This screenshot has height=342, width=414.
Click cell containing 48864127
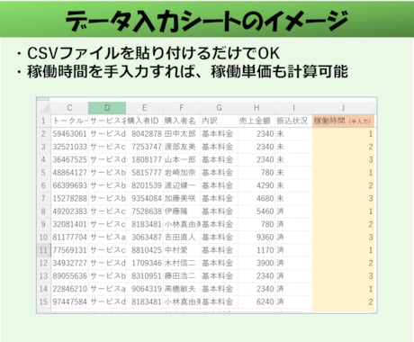69,173
